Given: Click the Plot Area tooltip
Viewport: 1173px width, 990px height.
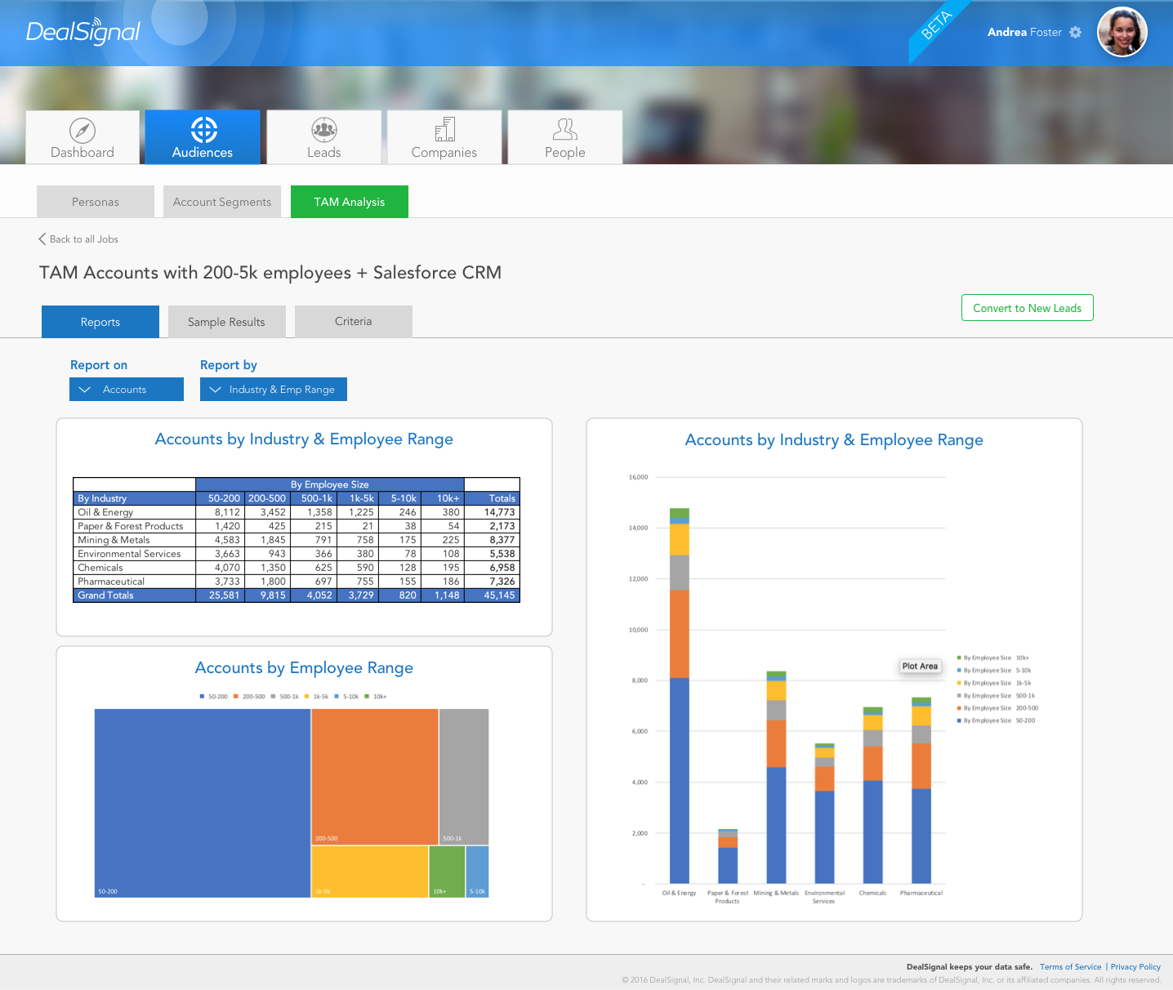Looking at the screenshot, I should (x=920, y=667).
